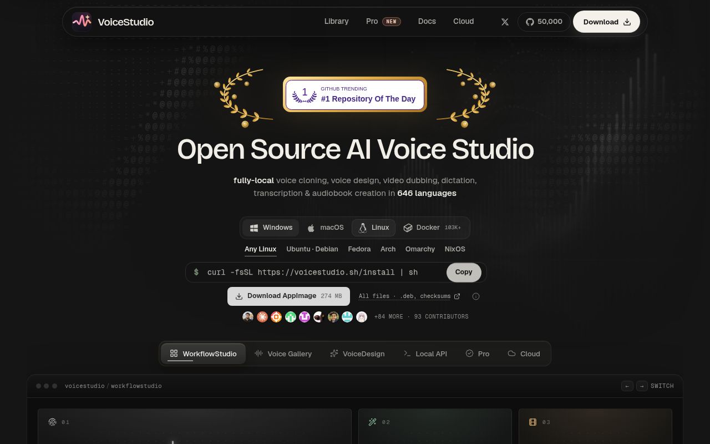Copy the curl install command

tap(464, 273)
